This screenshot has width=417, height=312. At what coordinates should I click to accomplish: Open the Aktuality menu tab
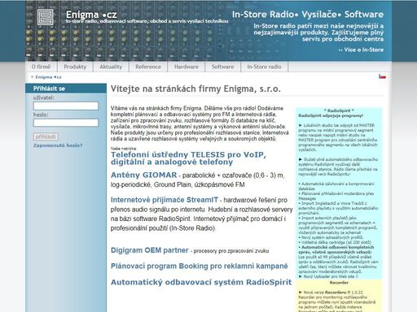pos(111,67)
